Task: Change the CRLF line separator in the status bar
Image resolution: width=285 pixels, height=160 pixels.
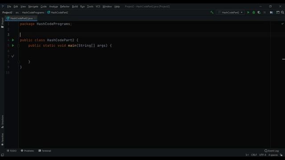Action: [x=254, y=155]
